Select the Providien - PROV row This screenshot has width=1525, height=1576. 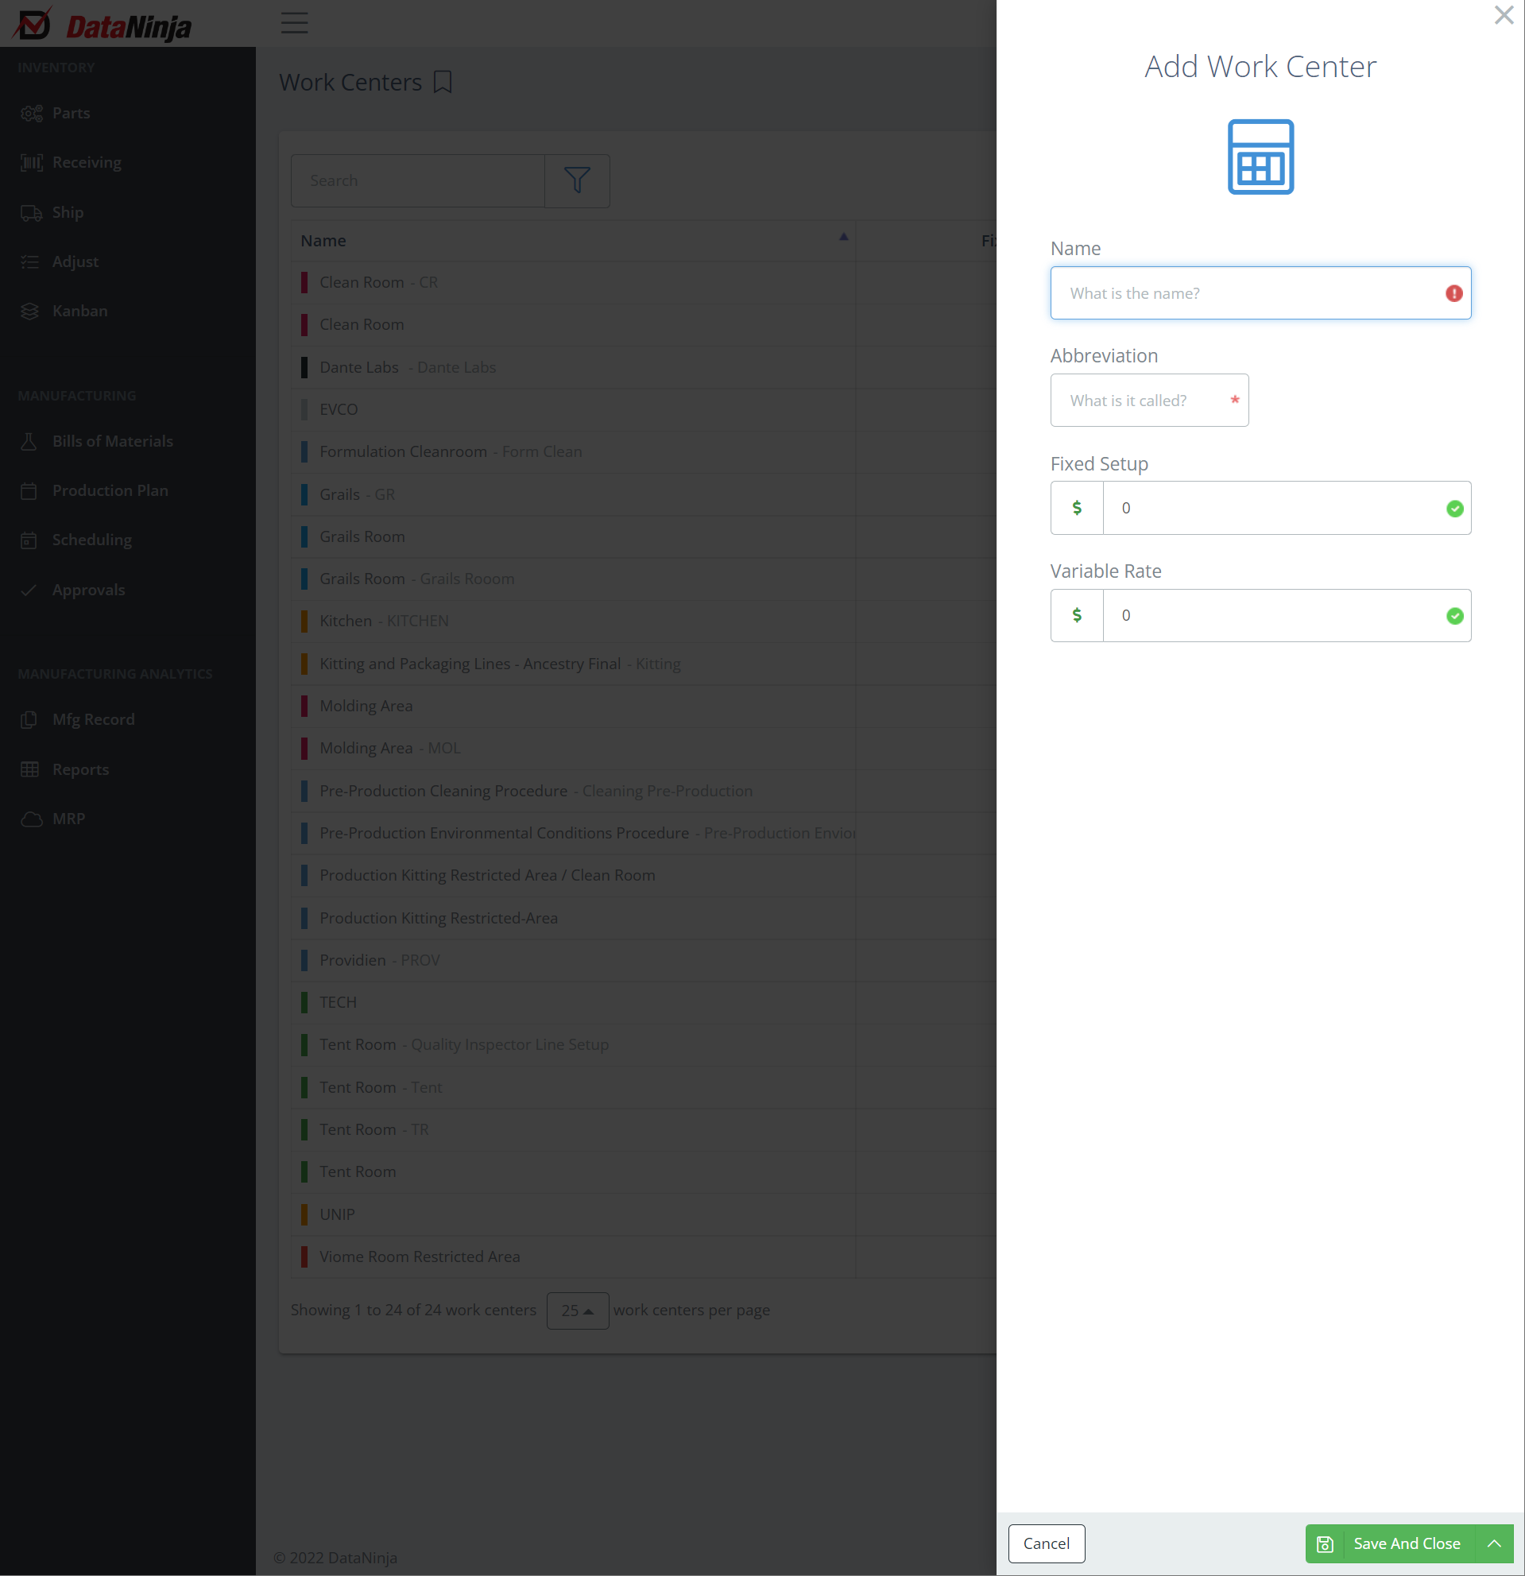643,960
